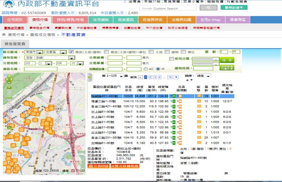Check the 車位 (parking) checkbox
282x182 pixels.
point(183,52)
